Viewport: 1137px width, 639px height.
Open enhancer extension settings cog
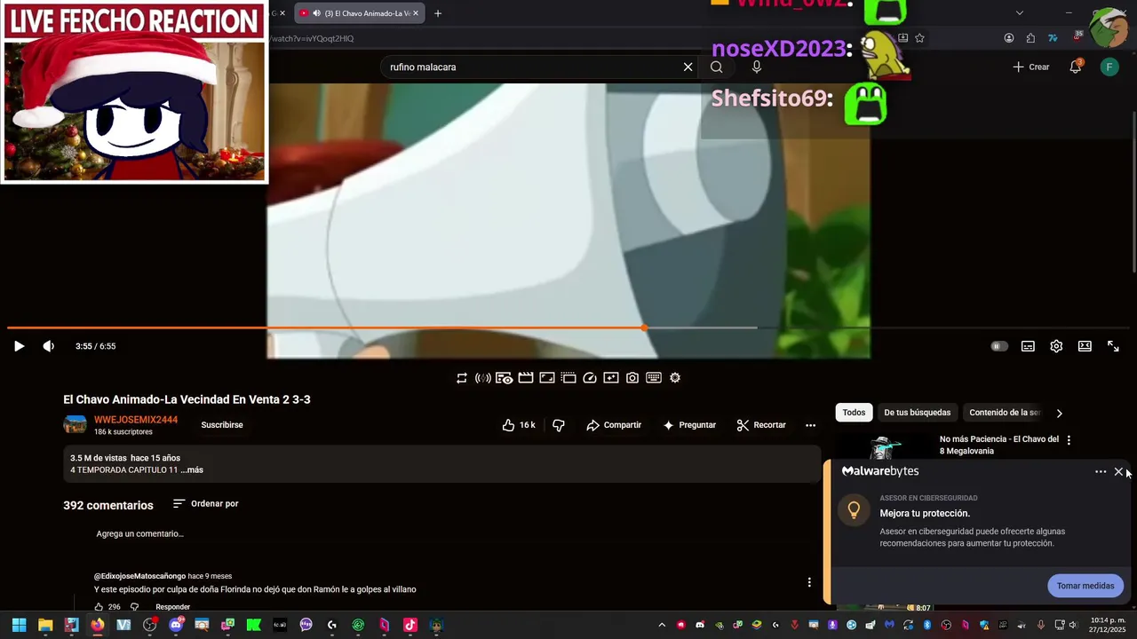pos(675,378)
